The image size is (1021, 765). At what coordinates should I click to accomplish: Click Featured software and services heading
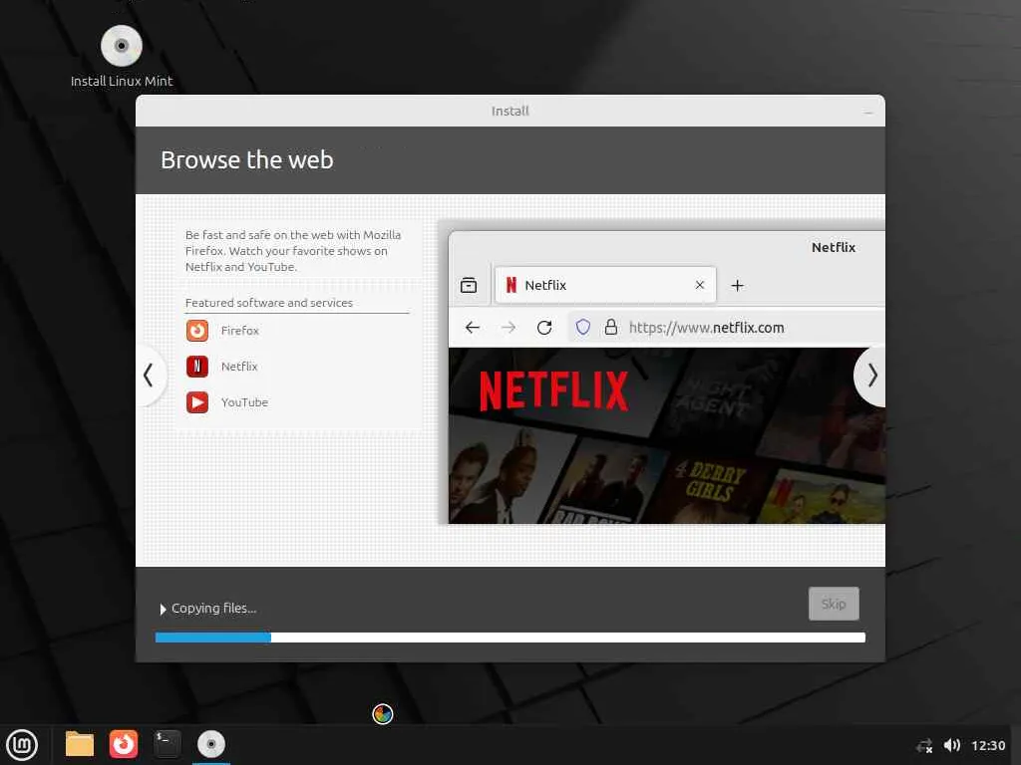click(x=269, y=303)
